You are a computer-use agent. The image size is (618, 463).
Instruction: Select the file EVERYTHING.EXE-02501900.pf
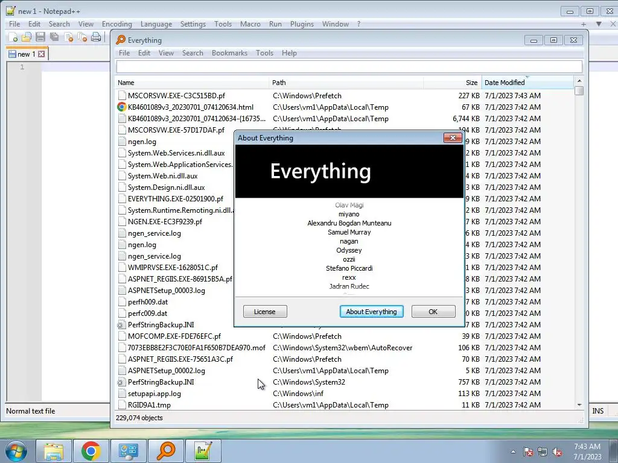point(176,199)
